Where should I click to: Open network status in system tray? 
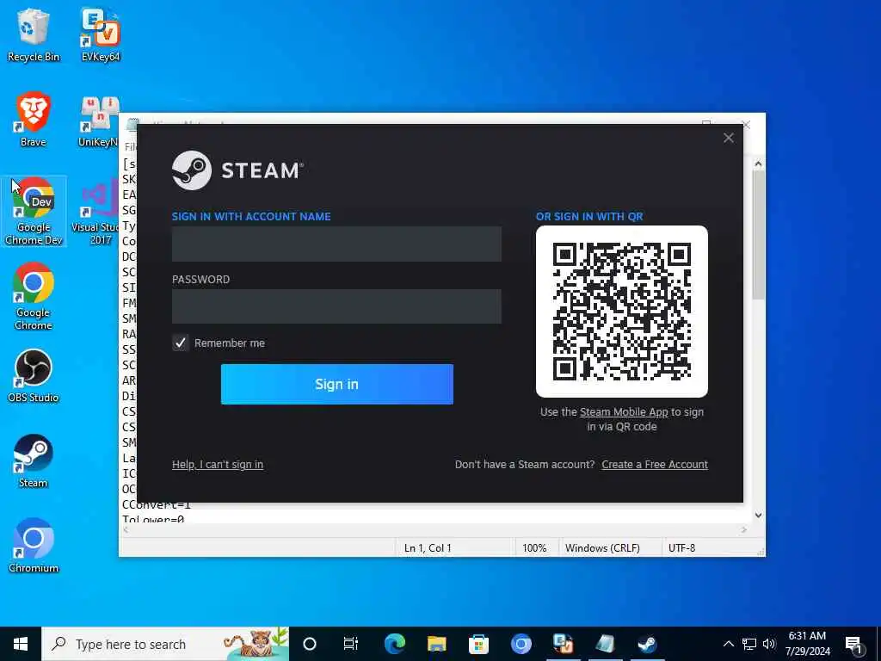click(749, 644)
